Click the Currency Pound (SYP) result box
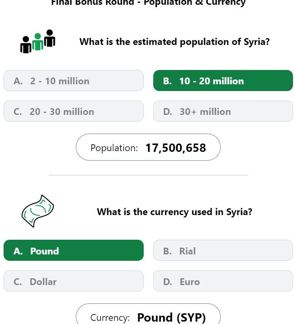This screenshot has width=295, height=324. [x=148, y=314]
